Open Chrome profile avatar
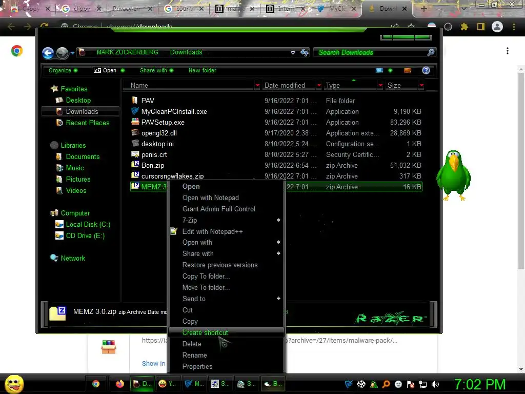The height and width of the screenshot is (394, 525). click(x=497, y=27)
